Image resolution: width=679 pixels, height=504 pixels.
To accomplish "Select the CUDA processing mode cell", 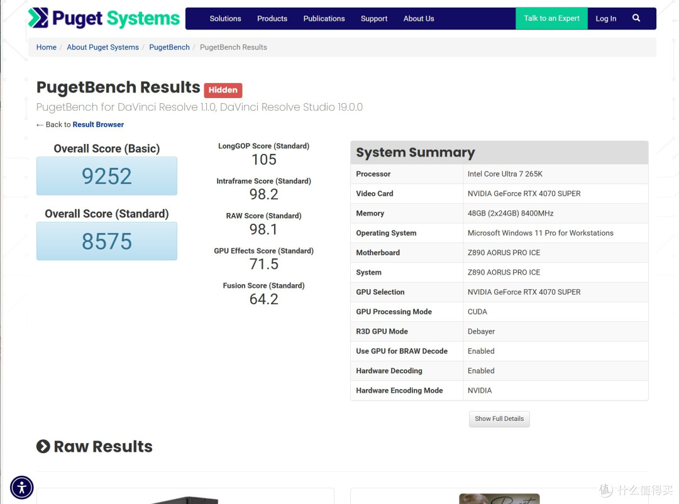I will [555, 312].
